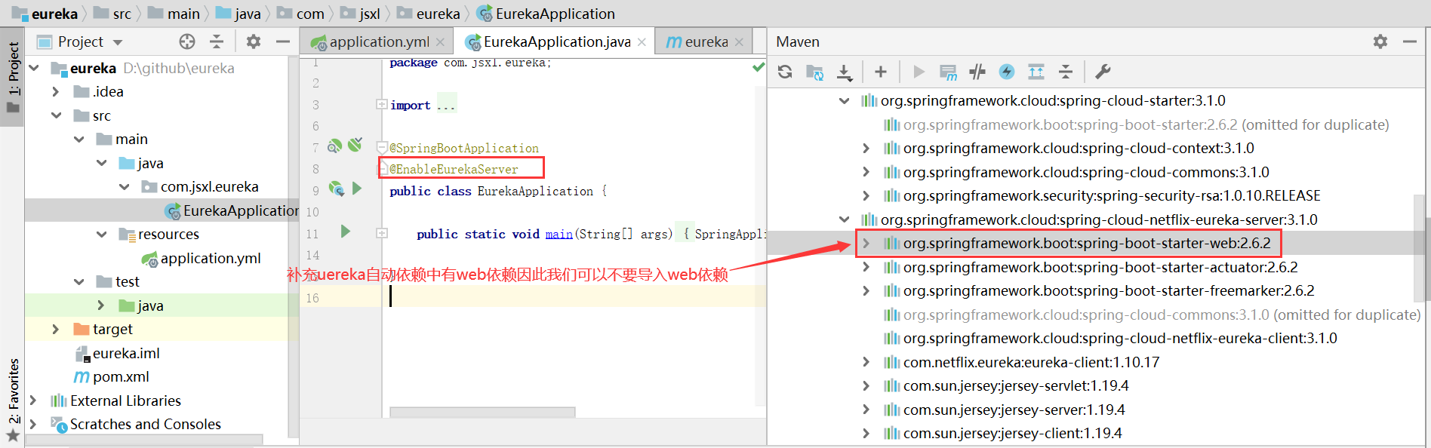Screen dimensions: 1431x448
Task: Collapse the src folder in Project
Action: click(57, 115)
